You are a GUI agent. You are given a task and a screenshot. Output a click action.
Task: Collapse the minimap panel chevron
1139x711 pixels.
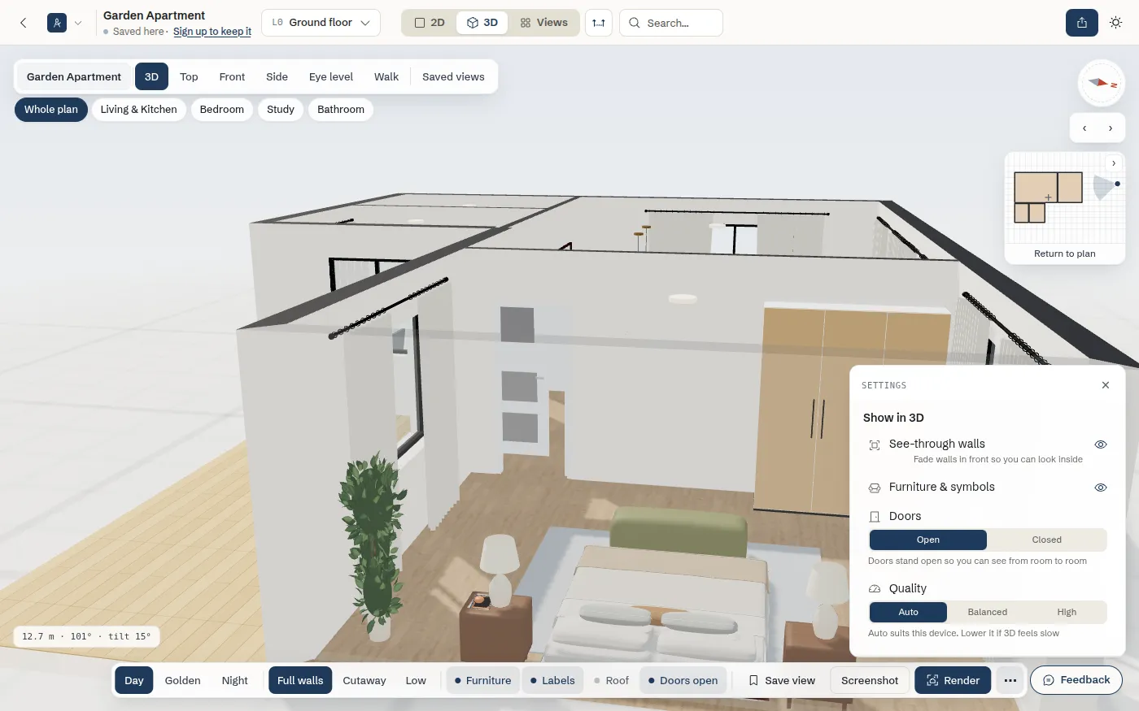pyautogui.click(x=1114, y=163)
